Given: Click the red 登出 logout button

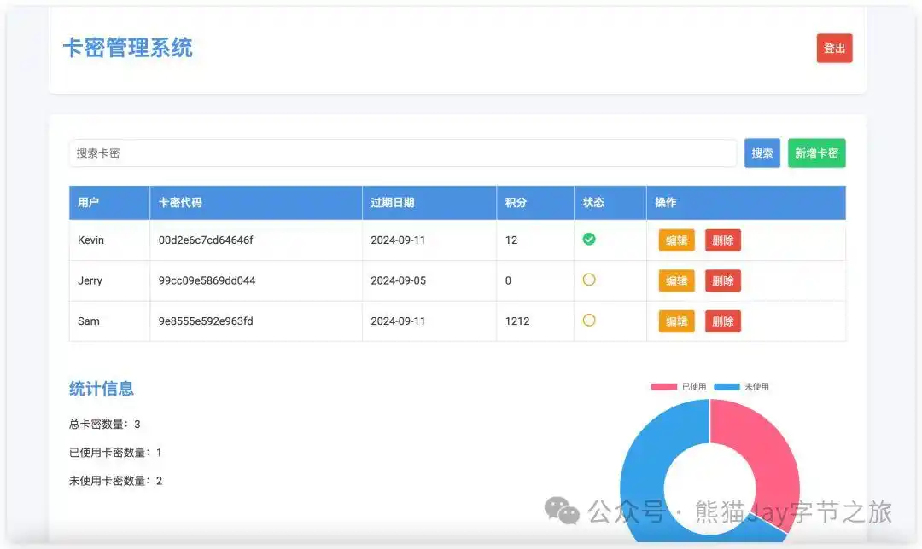Looking at the screenshot, I should point(834,48).
